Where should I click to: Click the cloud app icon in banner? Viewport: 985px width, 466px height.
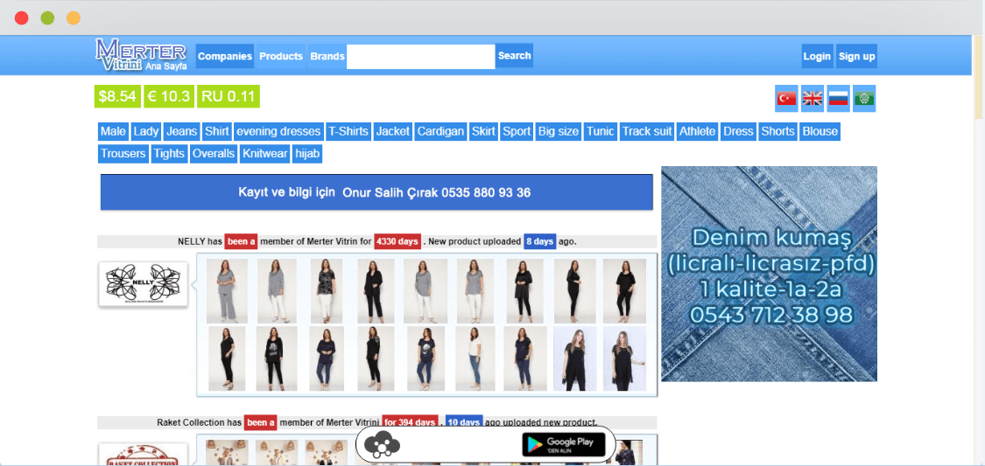point(383,445)
